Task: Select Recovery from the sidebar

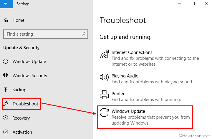Action: pos(21,118)
